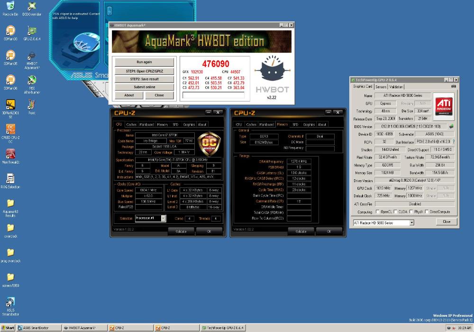Click STEP2: Save result button
This screenshot has width=474, height=332.
(144, 79)
